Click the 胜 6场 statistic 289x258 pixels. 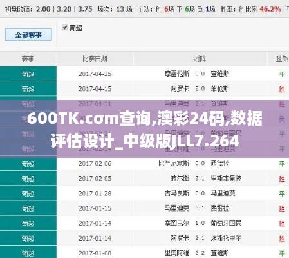[x=165, y=9]
